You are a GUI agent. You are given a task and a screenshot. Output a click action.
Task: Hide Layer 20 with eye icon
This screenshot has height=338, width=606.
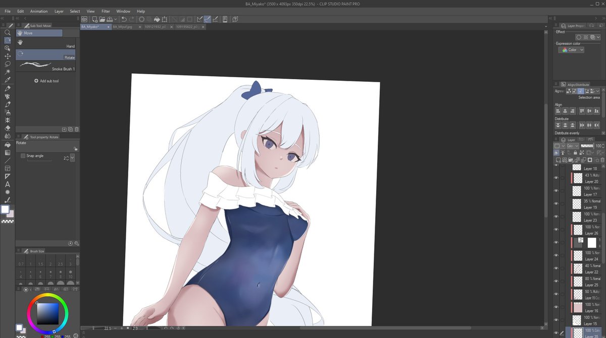point(556,178)
